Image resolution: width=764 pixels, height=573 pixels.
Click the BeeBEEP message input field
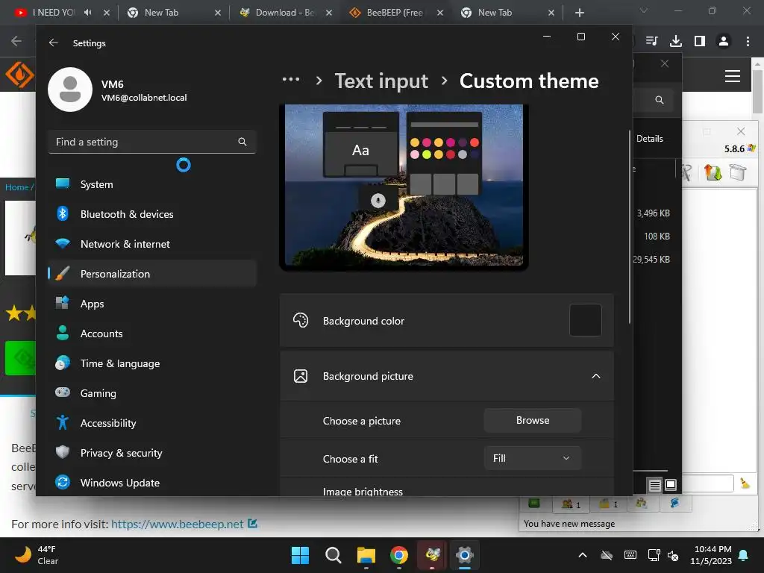coord(707,483)
